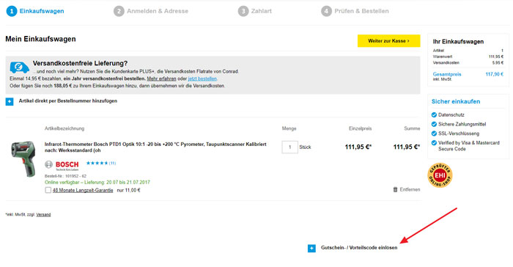Open the Bosch thermometer product thumbnail
Viewport: 513px width, 267px height.
(x=23, y=159)
